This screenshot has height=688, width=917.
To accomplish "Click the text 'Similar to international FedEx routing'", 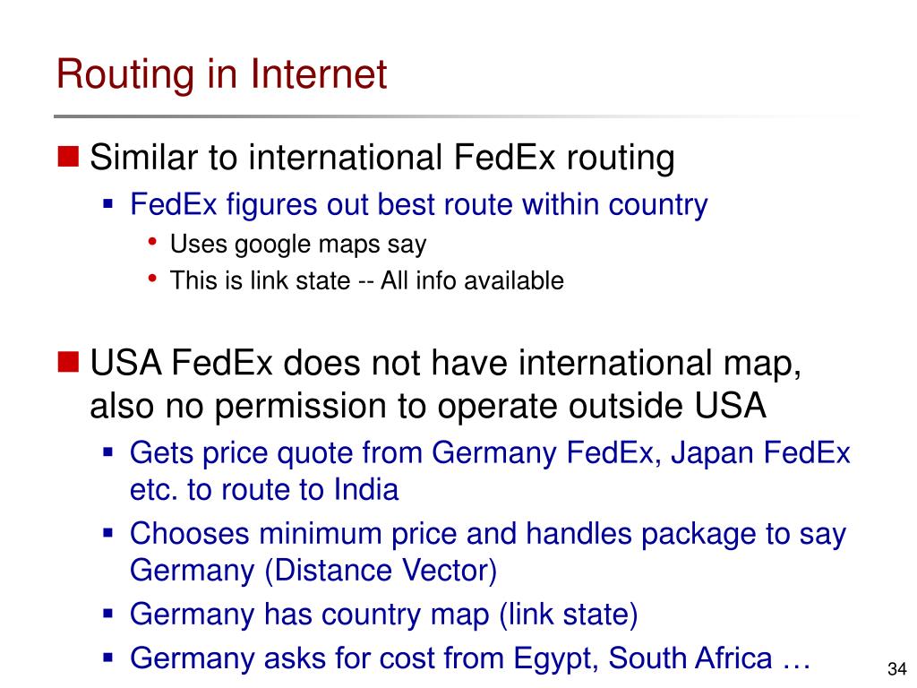I will click(381, 158).
